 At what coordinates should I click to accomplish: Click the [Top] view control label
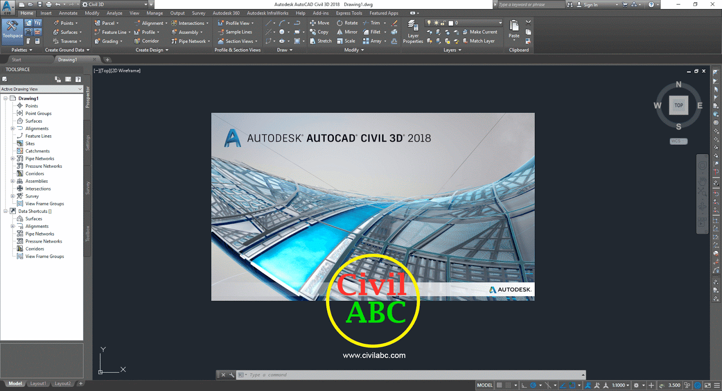point(105,70)
